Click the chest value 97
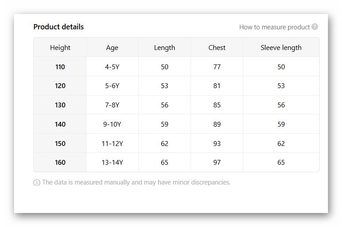Screen dimensions: 342x227 217,163
